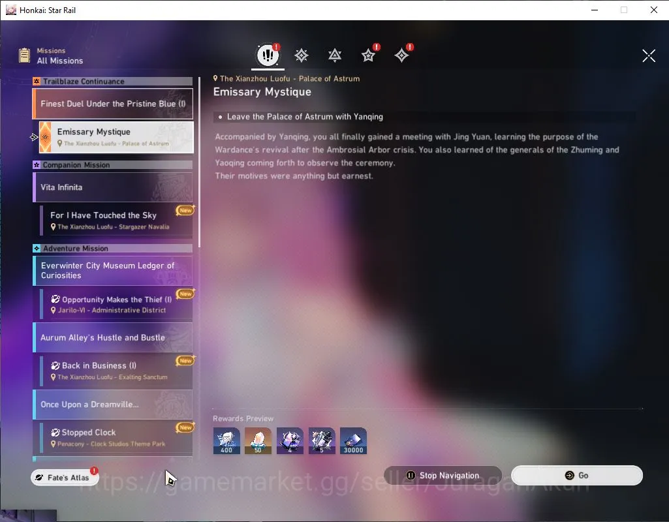Open For I Have Touched the Sky mission

[116, 221]
